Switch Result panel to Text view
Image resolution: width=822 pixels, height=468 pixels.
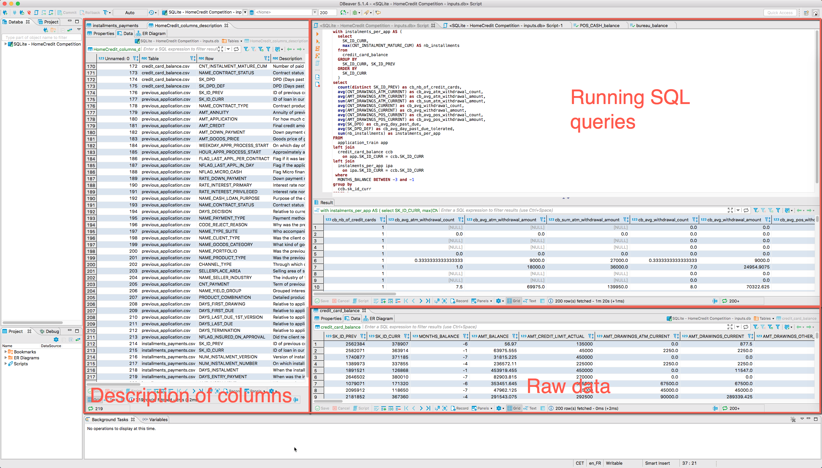tap(530, 301)
